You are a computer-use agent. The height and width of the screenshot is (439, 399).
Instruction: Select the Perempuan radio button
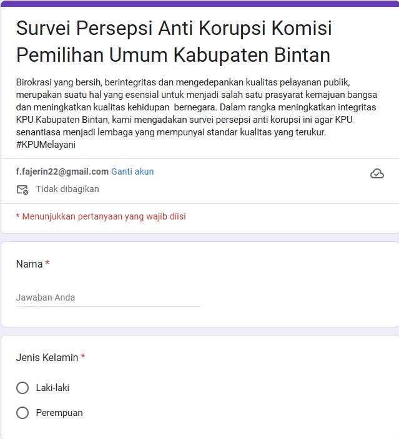coord(22,413)
